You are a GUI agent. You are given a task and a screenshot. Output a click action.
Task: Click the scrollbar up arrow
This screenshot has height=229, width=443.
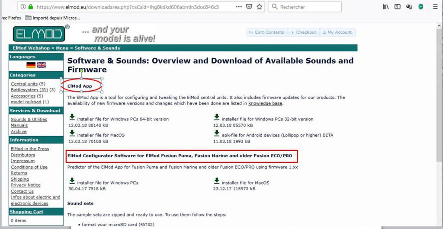point(440,25)
